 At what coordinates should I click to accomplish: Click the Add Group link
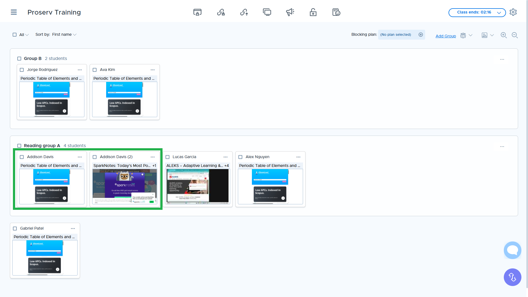[446, 36]
